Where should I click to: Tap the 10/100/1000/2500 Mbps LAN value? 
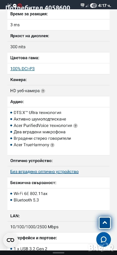pyautogui.click(x=34, y=227)
